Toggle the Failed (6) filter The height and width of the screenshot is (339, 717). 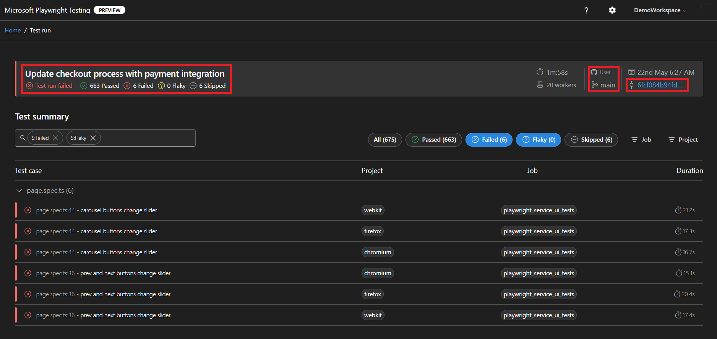click(489, 140)
